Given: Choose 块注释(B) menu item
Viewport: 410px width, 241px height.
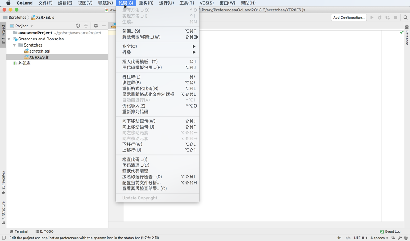Looking at the screenshot, I should tap(157, 82).
